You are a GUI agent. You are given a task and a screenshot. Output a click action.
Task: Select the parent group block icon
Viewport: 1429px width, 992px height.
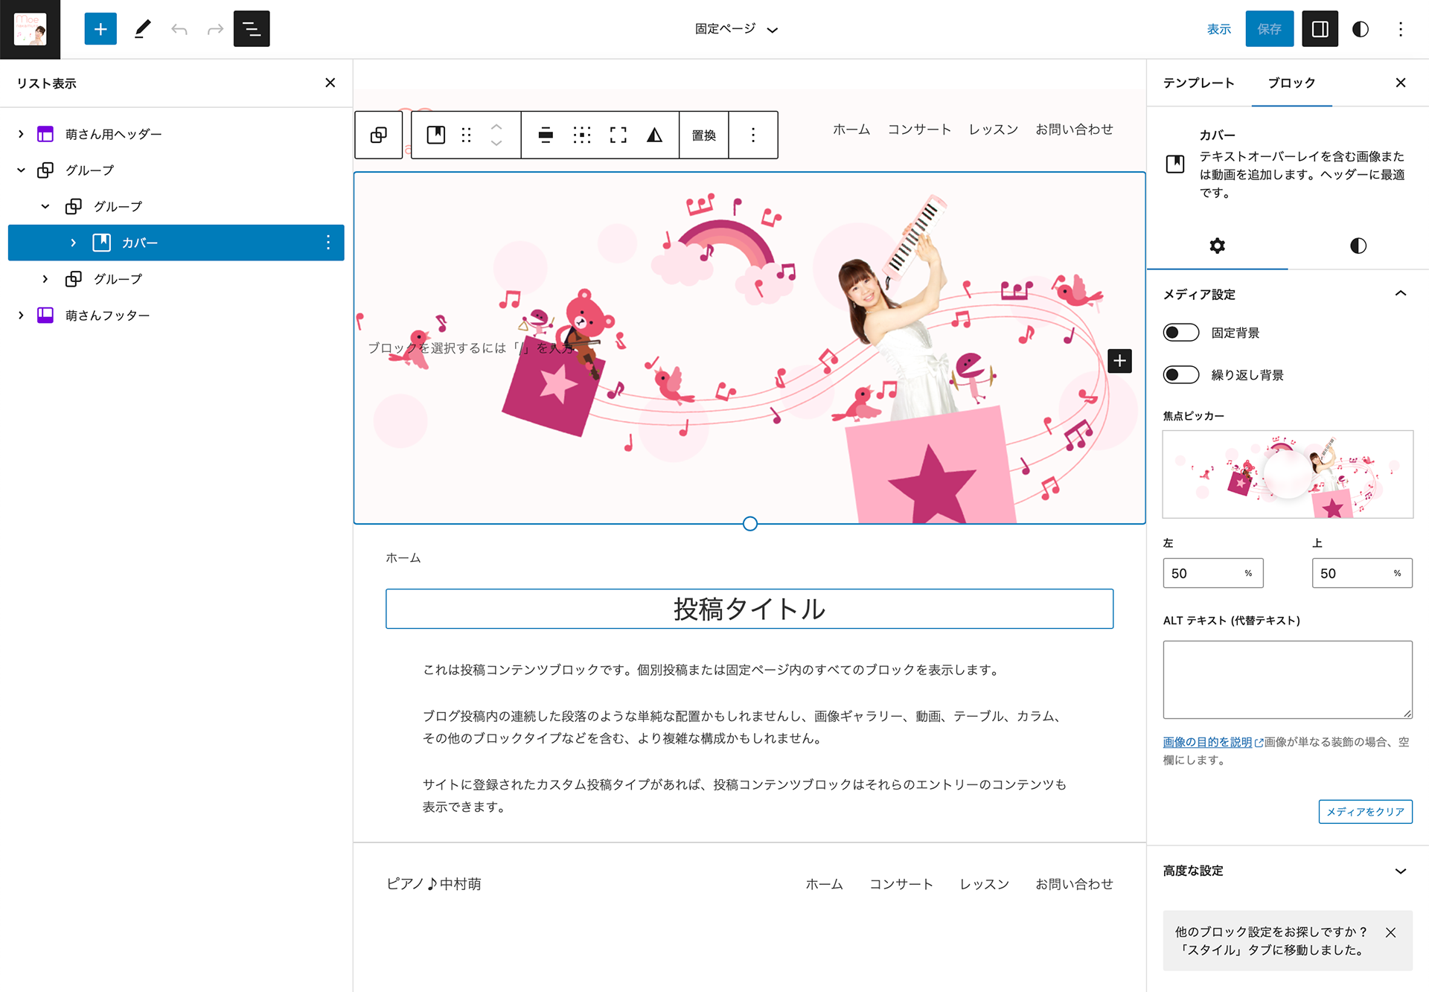point(379,135)
